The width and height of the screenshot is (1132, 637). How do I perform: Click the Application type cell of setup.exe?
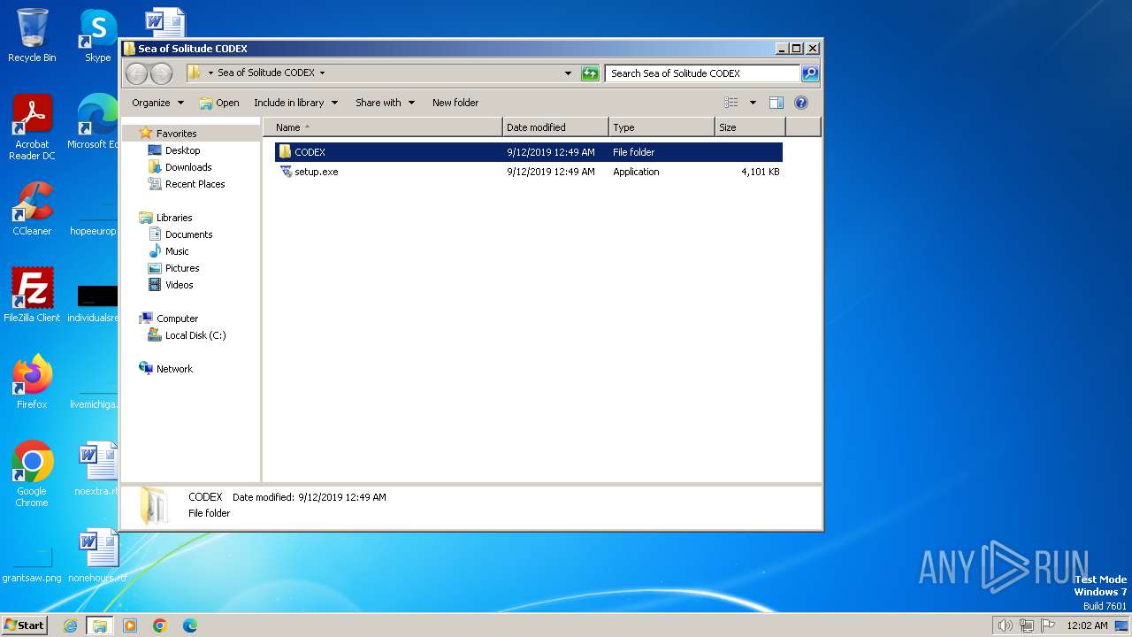pos(636,172)
